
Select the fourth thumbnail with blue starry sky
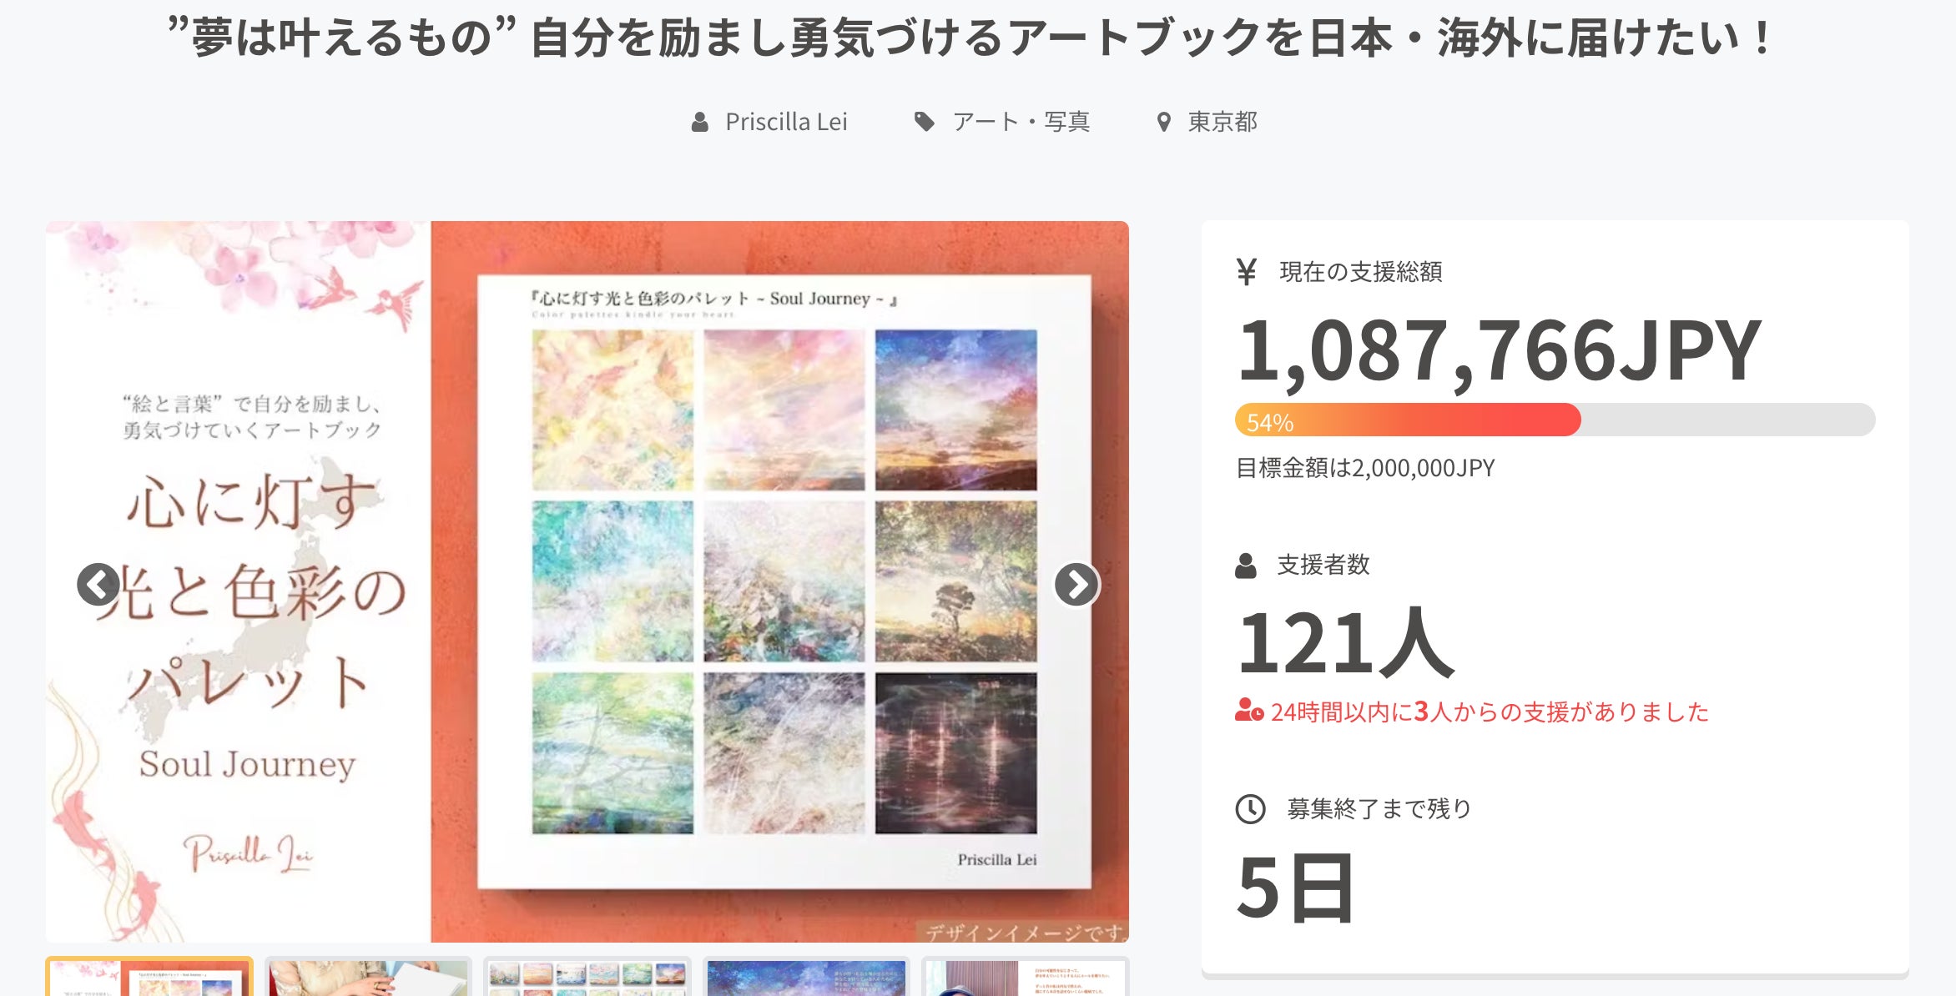click(x=806, y=977)
